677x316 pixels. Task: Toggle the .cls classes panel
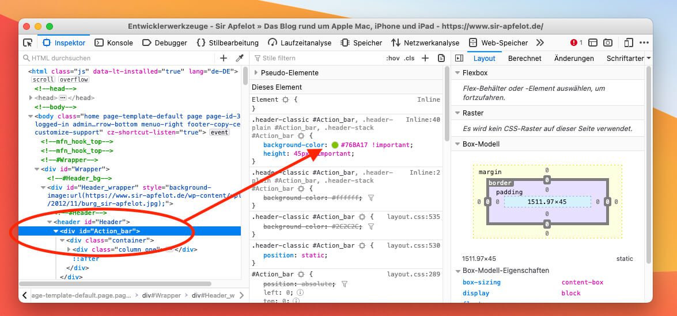[x=409, y=58]
